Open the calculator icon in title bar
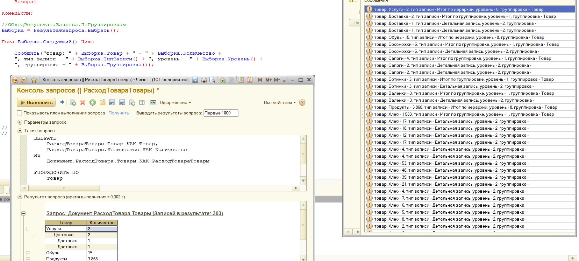Viewport: 579px width, 261px height. (x=241, y=80)
